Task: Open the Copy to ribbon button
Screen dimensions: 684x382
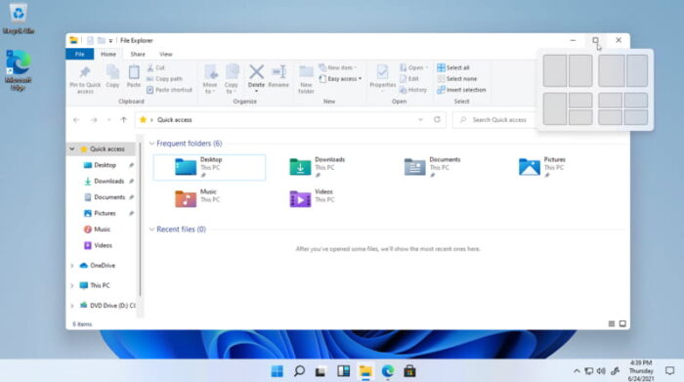Action: pos(232,79)
